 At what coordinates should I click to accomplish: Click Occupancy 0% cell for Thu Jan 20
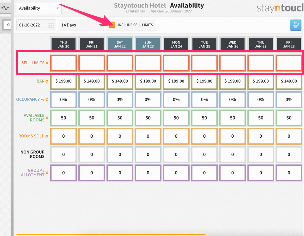(63, 99)
